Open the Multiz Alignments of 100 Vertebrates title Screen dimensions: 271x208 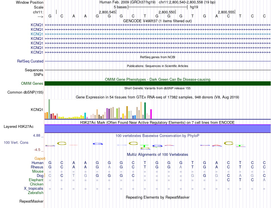[x=157, y=154]
